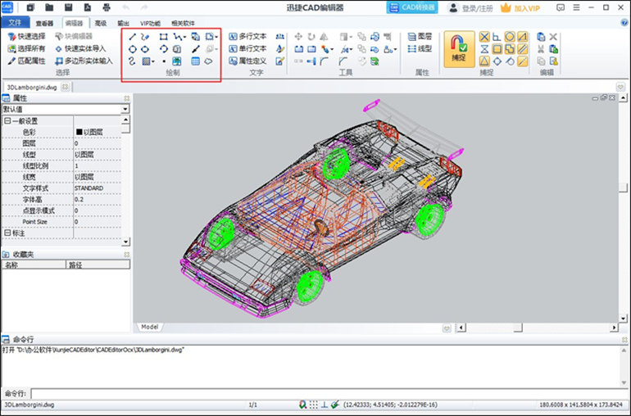
Task: Click the 快速选择 quick select tool
Action: 25,37
